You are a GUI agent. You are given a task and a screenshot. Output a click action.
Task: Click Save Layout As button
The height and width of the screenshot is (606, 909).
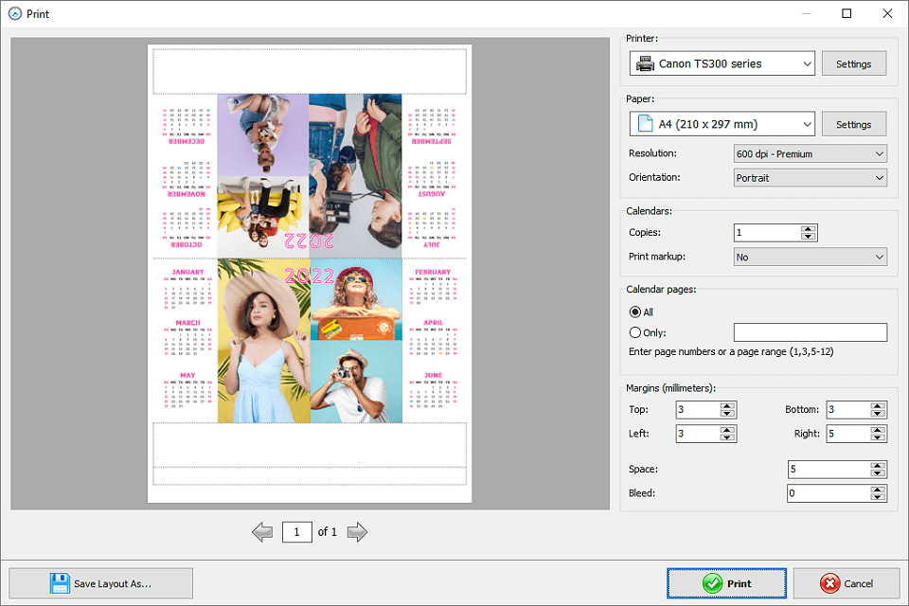101,583
